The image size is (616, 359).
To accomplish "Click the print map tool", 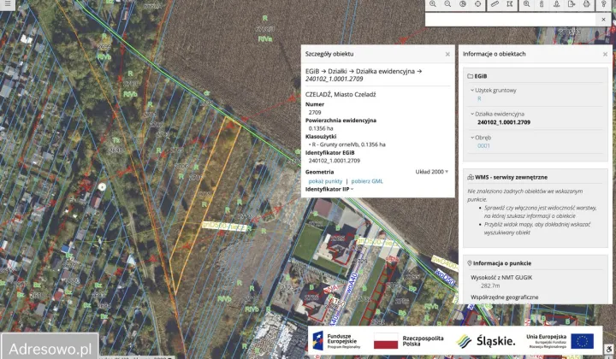I will 587,4.
